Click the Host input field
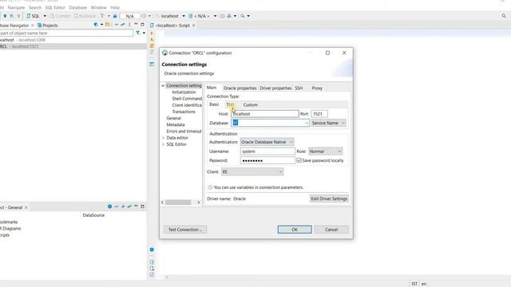Viewport: 511px width, 287px height. click(x=264, y=114)
